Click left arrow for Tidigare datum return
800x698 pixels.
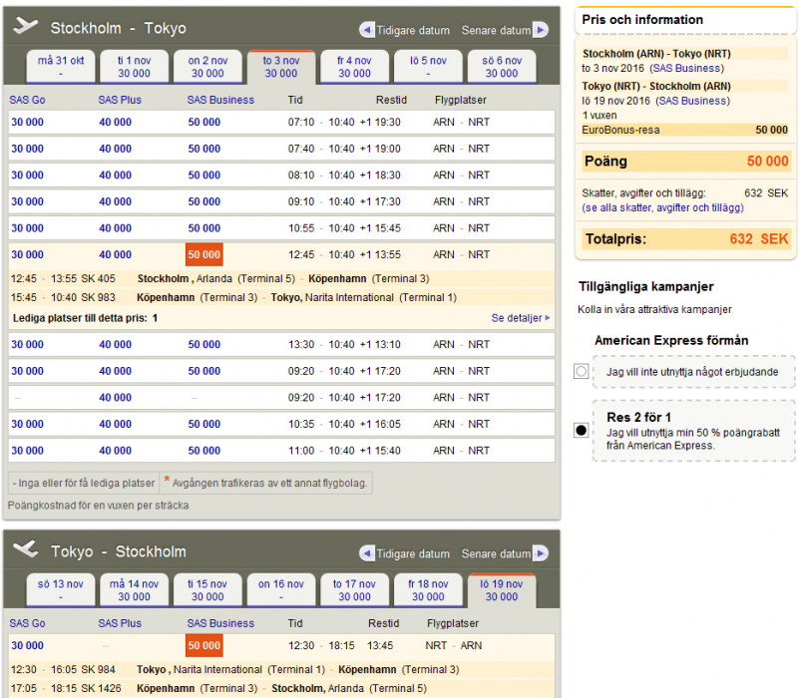coord(367,553)
